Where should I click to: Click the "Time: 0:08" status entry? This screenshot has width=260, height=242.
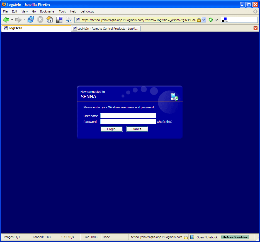pos(90,237)
